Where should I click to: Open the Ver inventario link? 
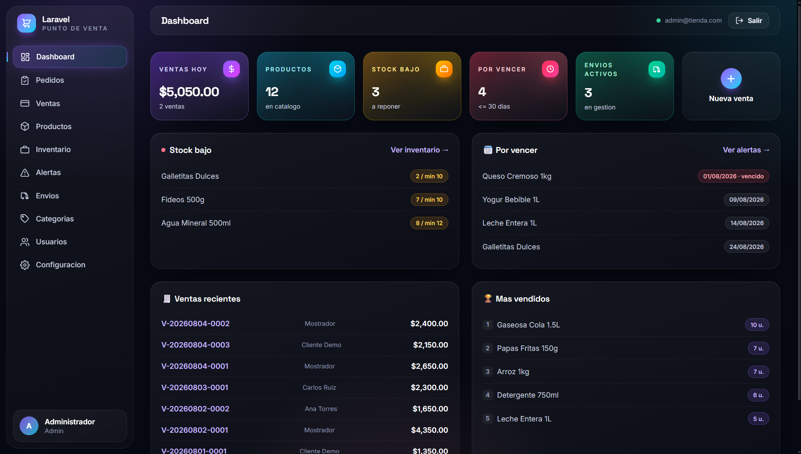(x=419, y=150)
